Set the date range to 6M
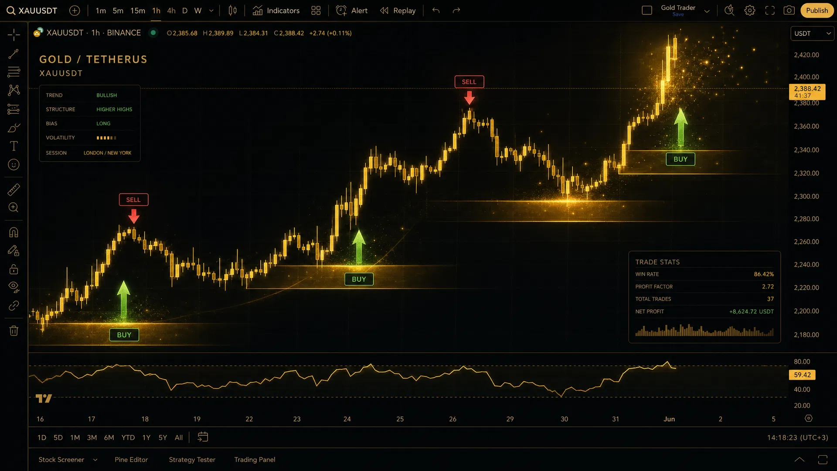Image resolution: width=837 pixels, height=471 pixels. (109, 437)
